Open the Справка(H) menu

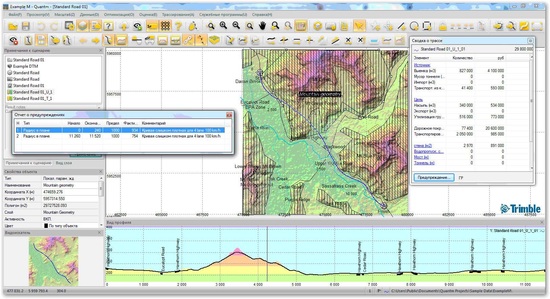[x=262, y=15]
